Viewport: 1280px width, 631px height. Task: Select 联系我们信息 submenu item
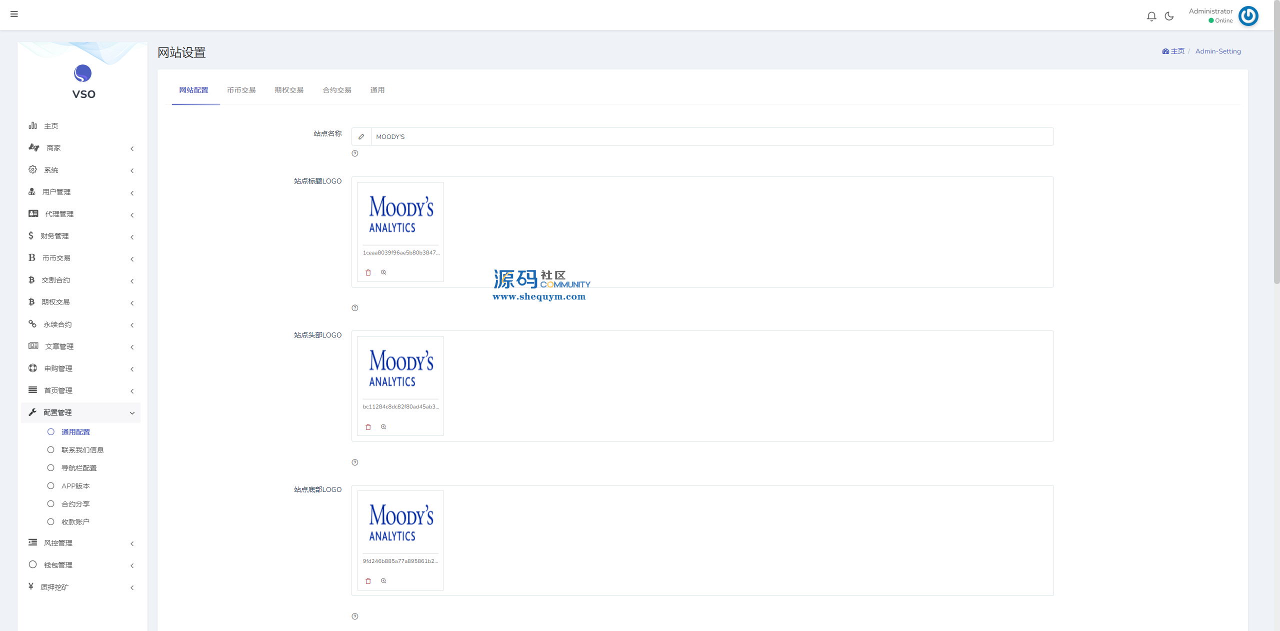point(82,450)
